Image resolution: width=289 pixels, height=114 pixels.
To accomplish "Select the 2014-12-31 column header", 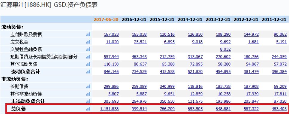I will (190, 19).
